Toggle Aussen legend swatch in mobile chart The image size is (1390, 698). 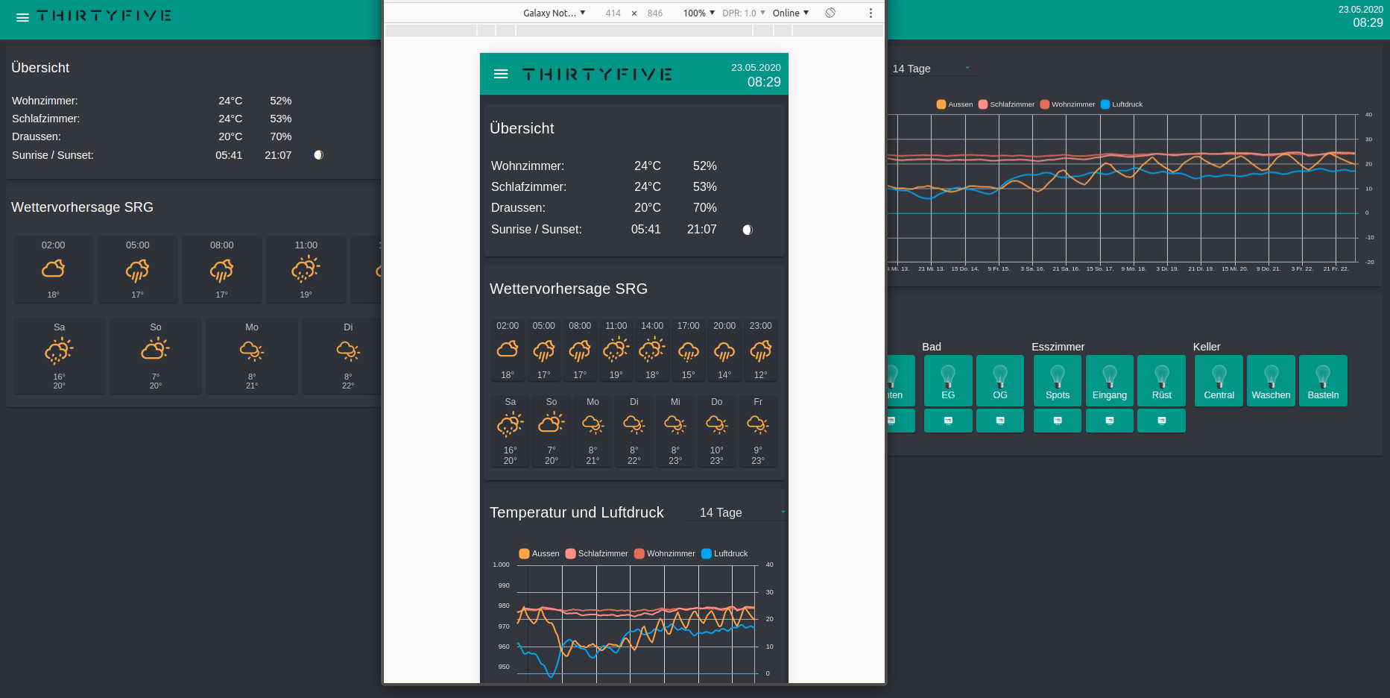(x=524, y=553)
